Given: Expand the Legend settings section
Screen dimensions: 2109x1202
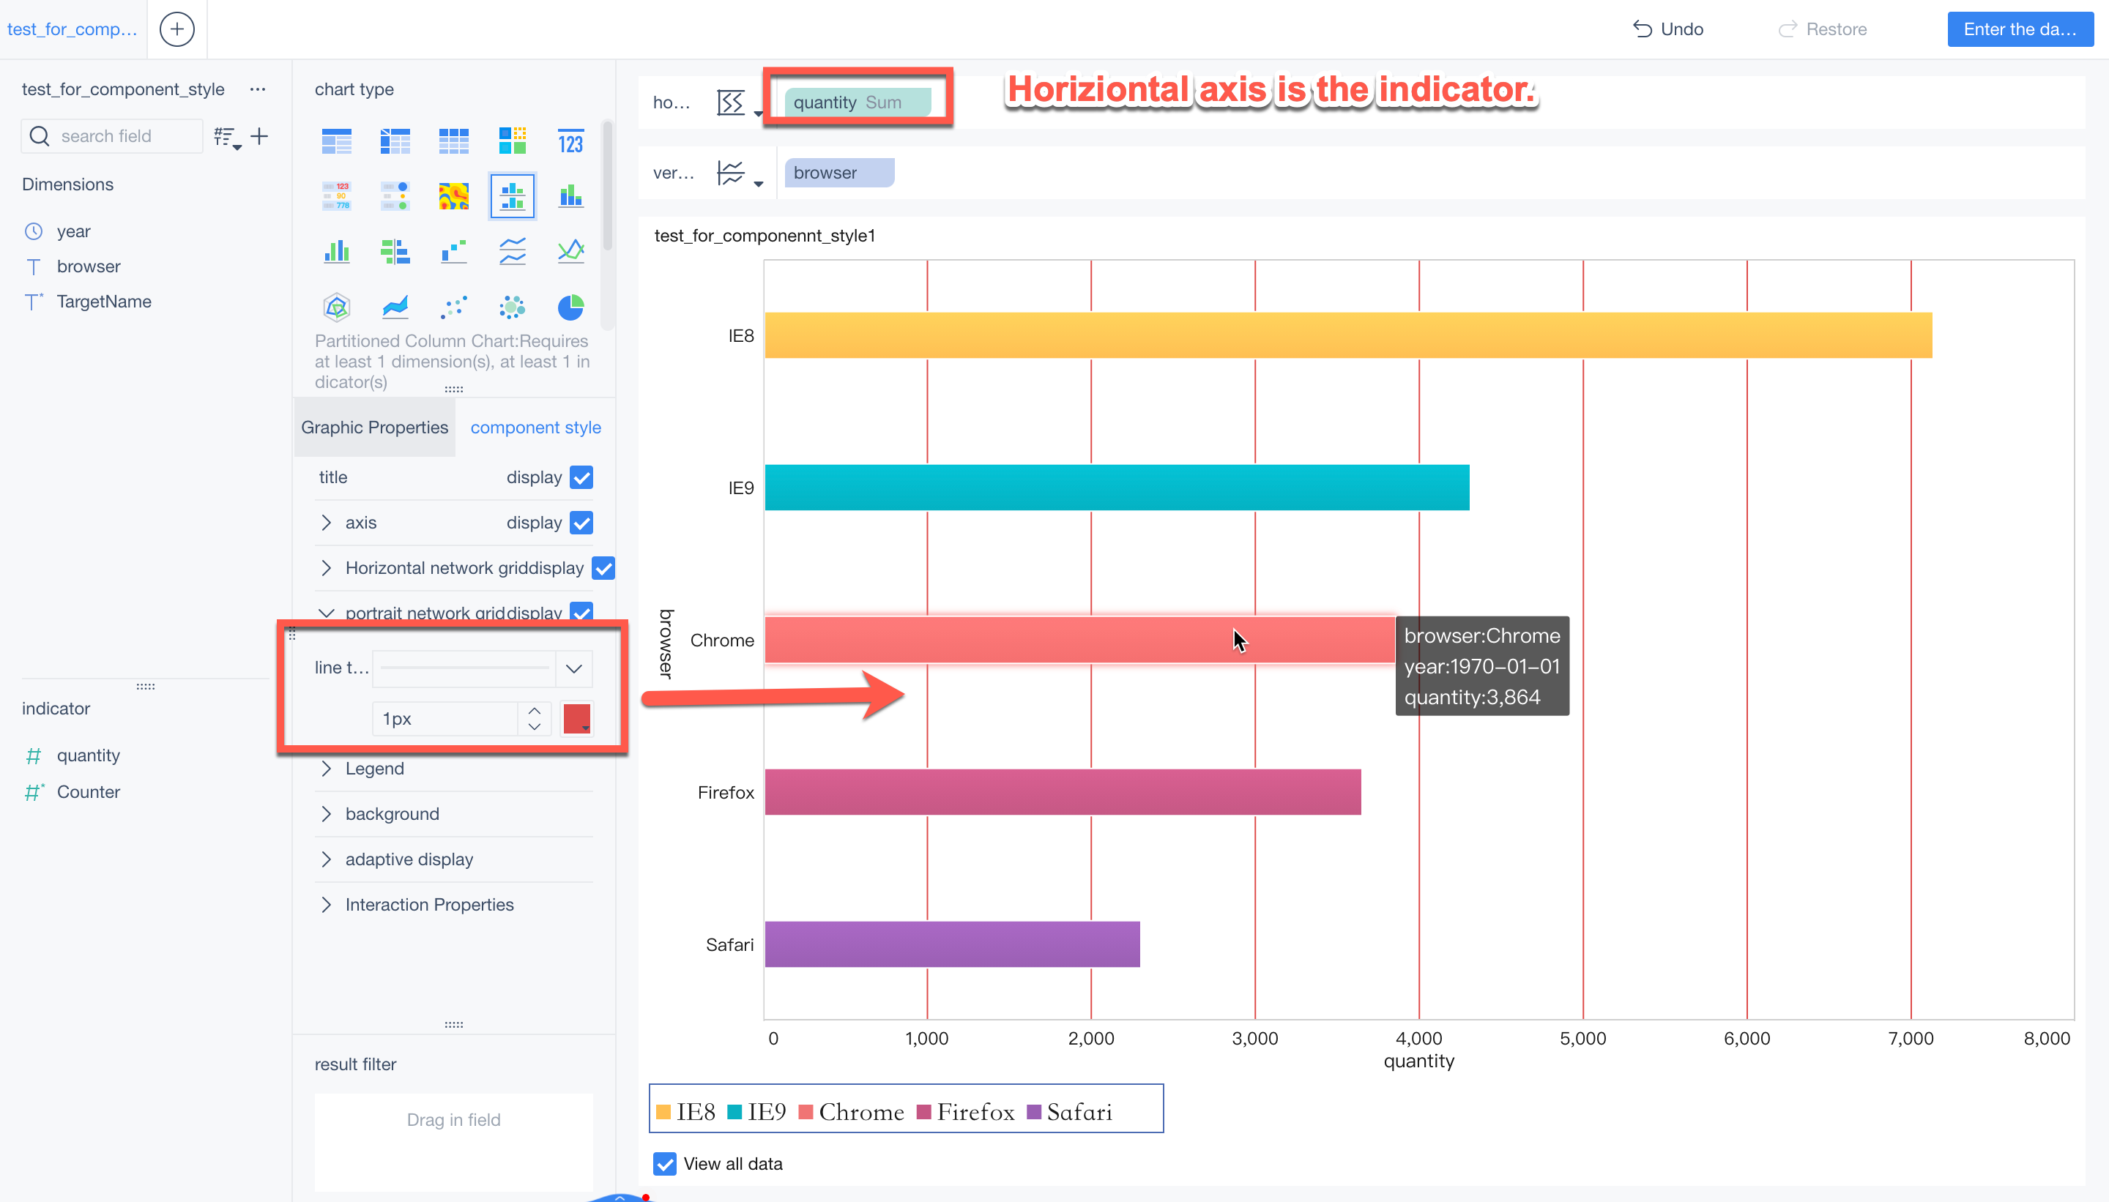Looking at the screenshot, I should click(x=326, y=769).
